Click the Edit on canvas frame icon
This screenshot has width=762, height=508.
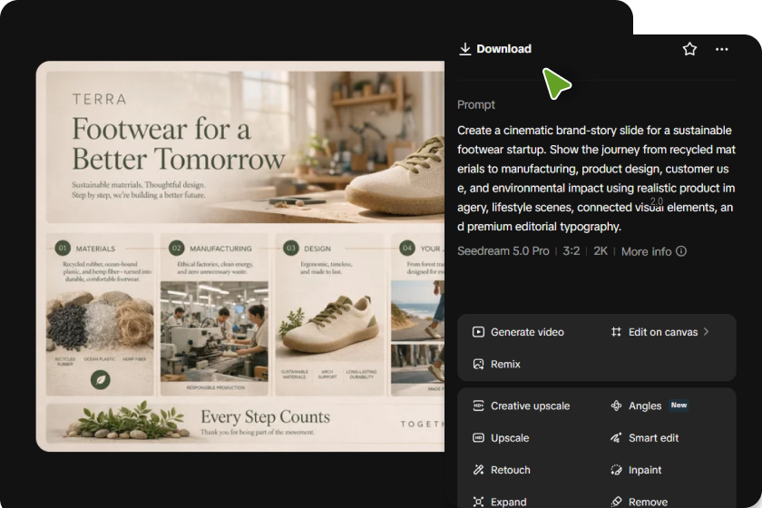(x=616, y=332)
